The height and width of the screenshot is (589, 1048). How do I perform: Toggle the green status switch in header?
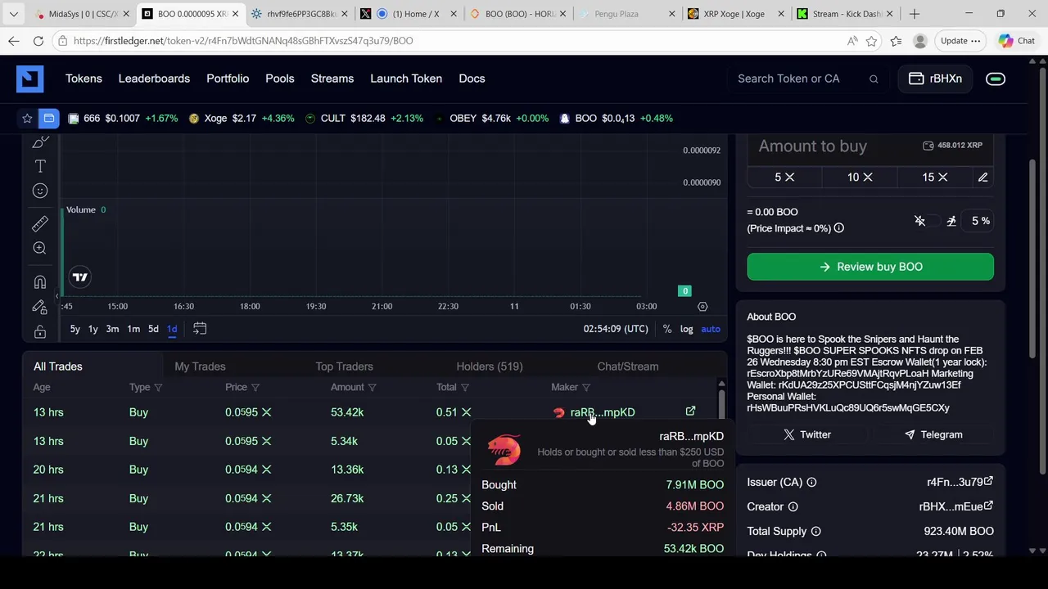tap(996, 79)
